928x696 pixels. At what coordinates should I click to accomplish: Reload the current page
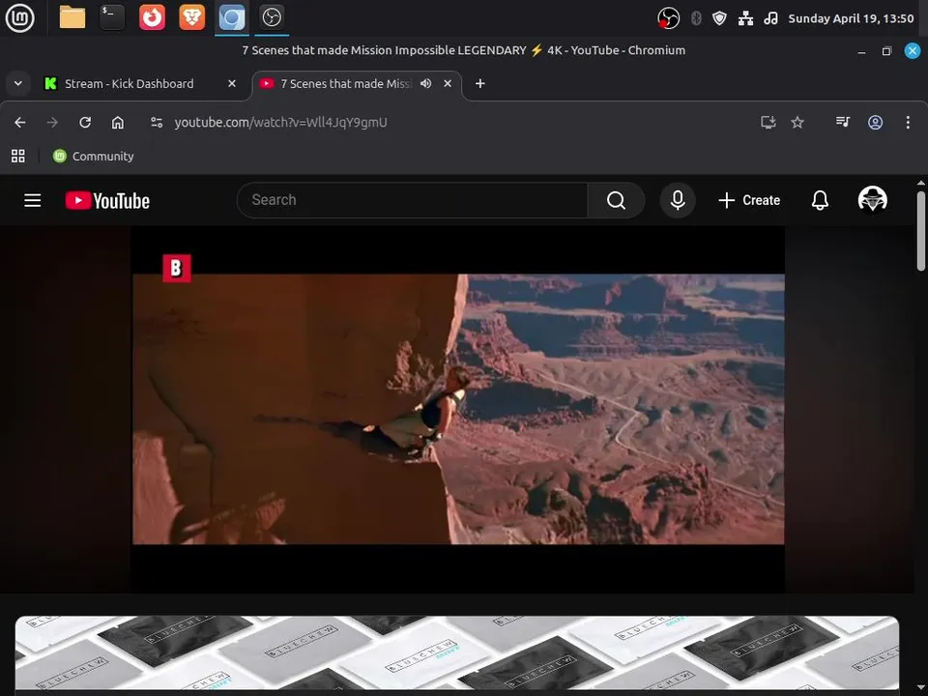85,123
